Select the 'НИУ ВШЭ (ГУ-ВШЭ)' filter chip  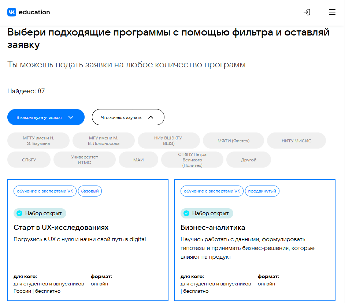click(169, 141)
